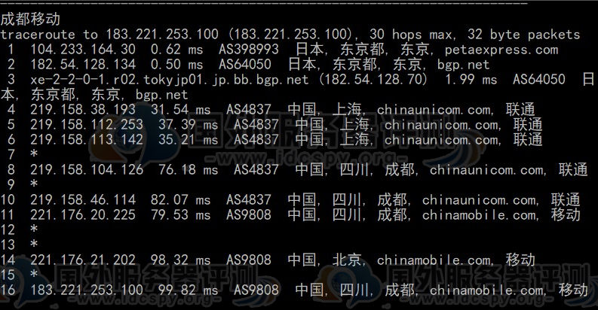Click the asterisk on hop 12
598x310 pixels.
(x=34, y=229)
